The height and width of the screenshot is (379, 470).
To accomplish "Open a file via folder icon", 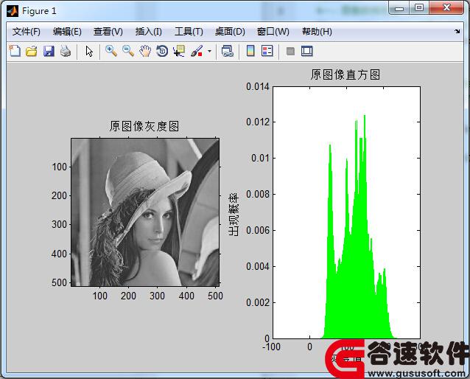I will click(32, 52).
